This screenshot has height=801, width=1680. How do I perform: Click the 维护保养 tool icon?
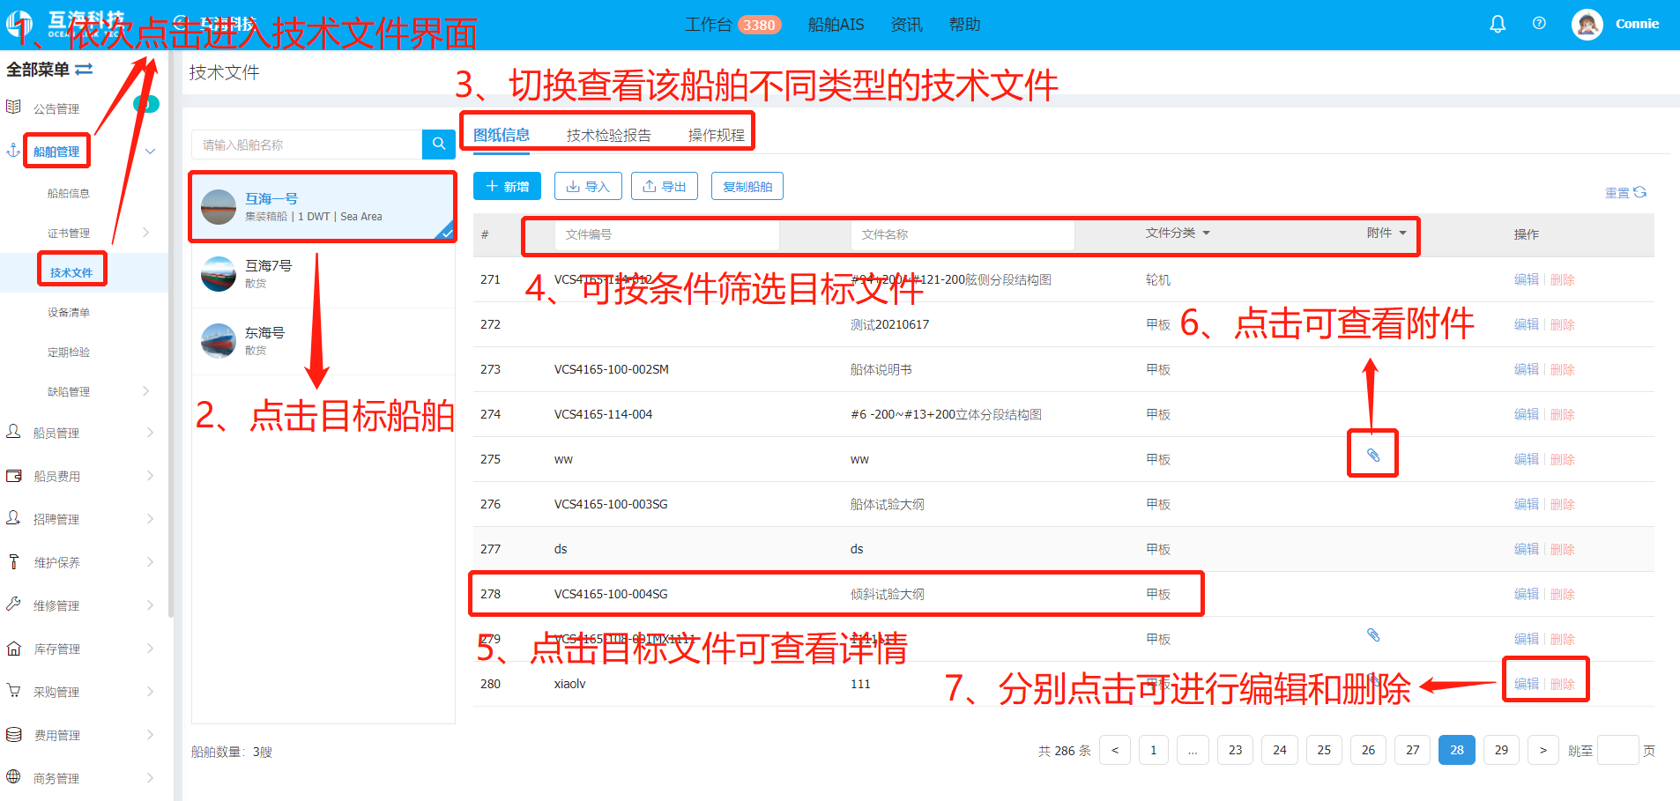pos(13,561)
